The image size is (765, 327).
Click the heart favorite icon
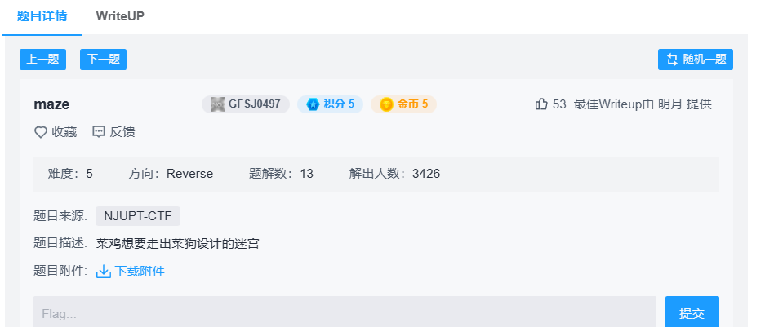coord(40,131)
